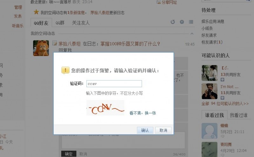The height and width of the screenshot is (157, 254).
Task: Click 看不清，换一张 to refresh captcha
Action: pos(143,113)
